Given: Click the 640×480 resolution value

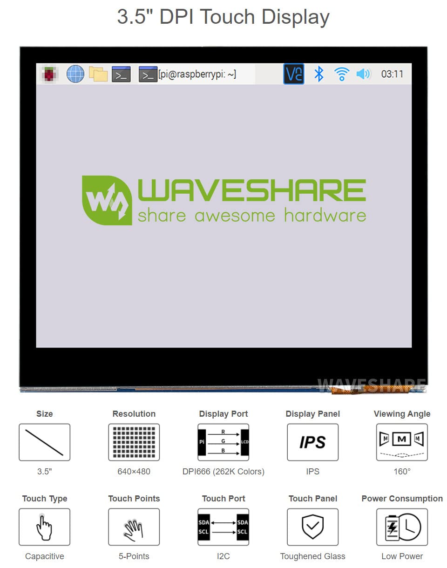Looking at the screenshot, I should (134, 472).
